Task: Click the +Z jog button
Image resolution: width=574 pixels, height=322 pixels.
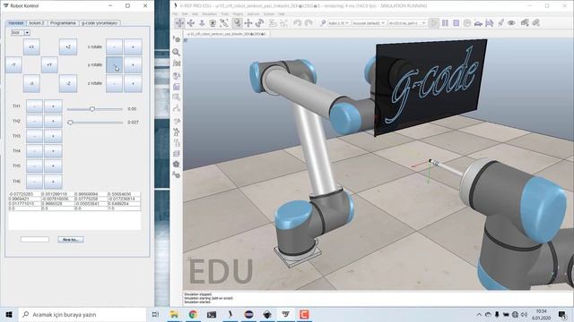Action: click(x=68, y=47)
